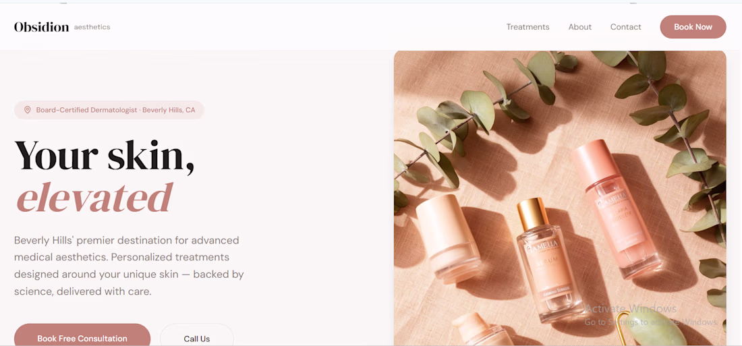Click the 'Your skin,' headline
The height and width of the screenshot is (346, 742).
(104, 155)
